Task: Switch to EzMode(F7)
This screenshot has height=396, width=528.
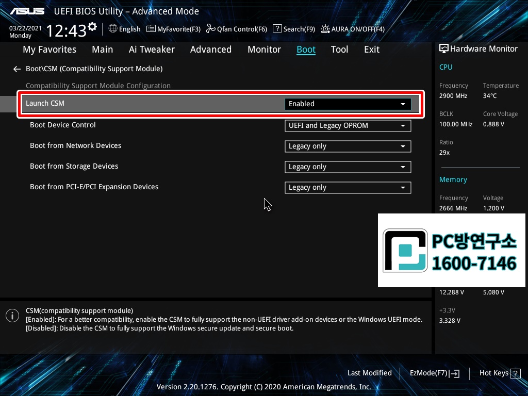Action: [434, 373]
